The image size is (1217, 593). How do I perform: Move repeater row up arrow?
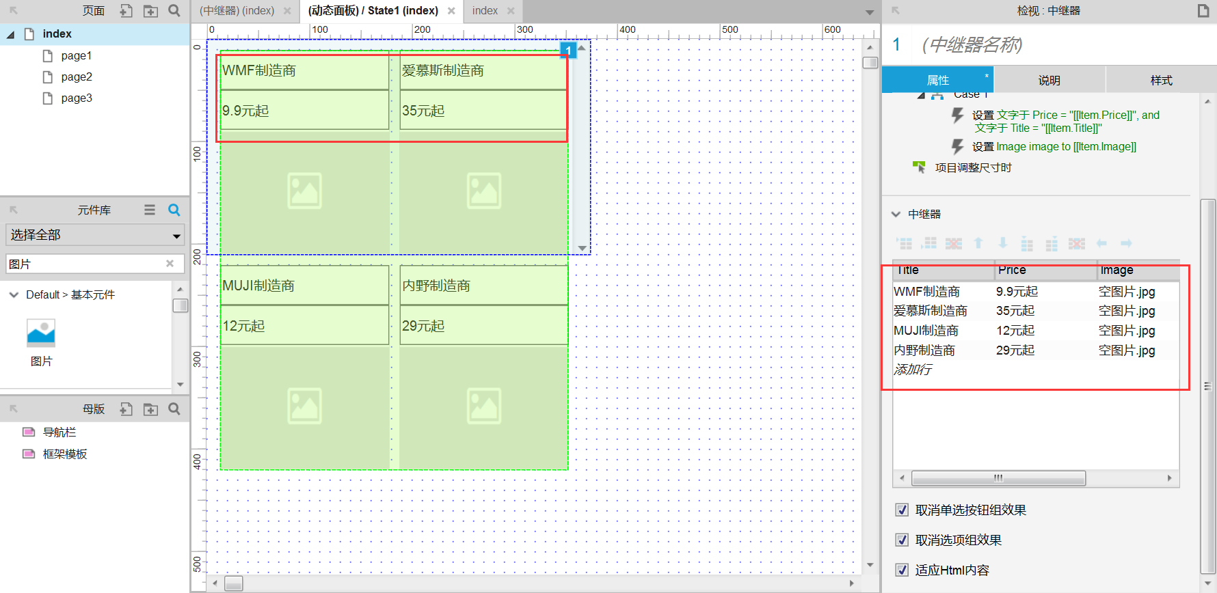[x=978, y=243]
